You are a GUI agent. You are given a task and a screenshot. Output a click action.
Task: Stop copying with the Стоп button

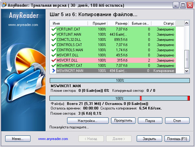point(177,120)
